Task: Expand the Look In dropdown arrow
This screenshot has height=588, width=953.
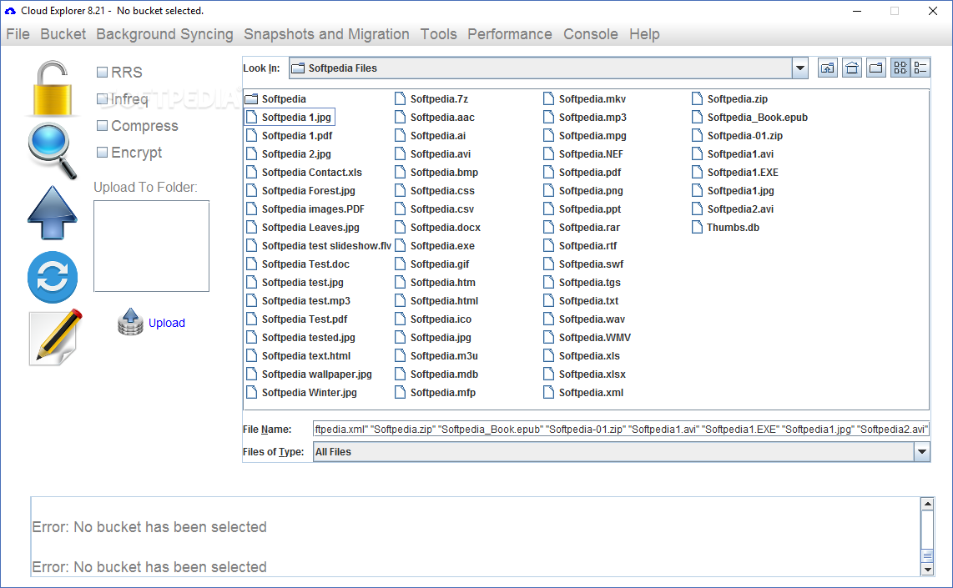Action: click(x=799, y=68)
